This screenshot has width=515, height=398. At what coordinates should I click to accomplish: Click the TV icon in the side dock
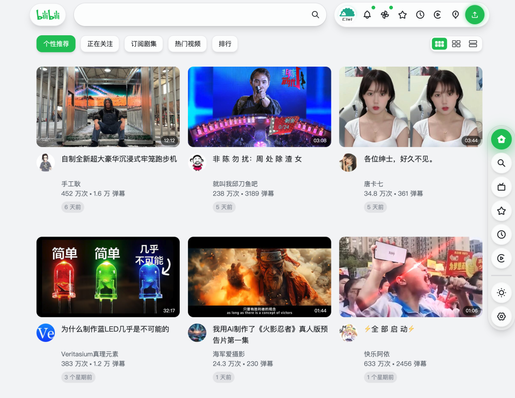coord(501,187)
